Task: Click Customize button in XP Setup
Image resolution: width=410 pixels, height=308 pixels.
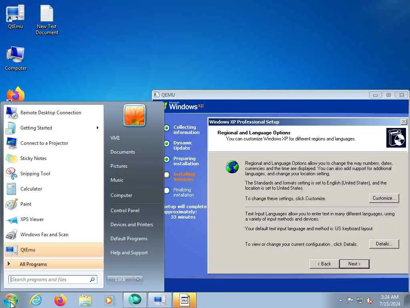Action: (x=384, y=198)
